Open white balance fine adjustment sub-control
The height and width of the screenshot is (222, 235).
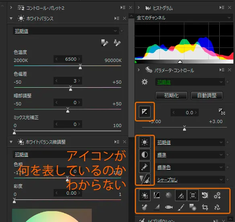(144, 195)
